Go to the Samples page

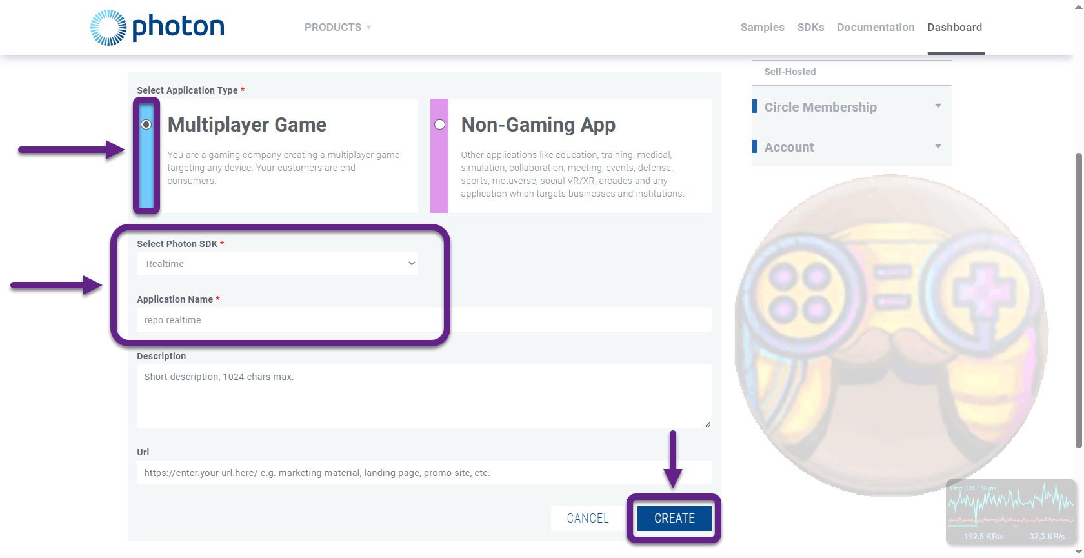click(762, 27)
